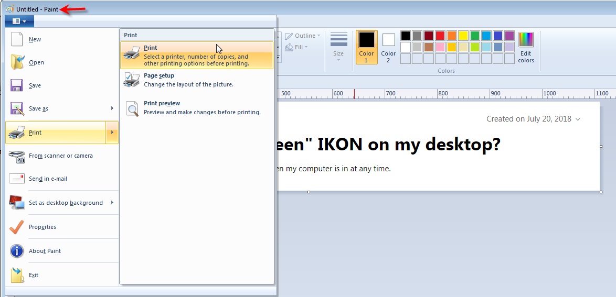Viewport: 616px width, 297px height.
Task: Choose Exit to close Paint
Action: pyautogui.click(x=62, y=275)
